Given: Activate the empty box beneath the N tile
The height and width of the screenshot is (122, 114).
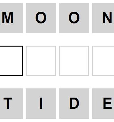Looking at the screenshot, I should (x=103, y=61).
